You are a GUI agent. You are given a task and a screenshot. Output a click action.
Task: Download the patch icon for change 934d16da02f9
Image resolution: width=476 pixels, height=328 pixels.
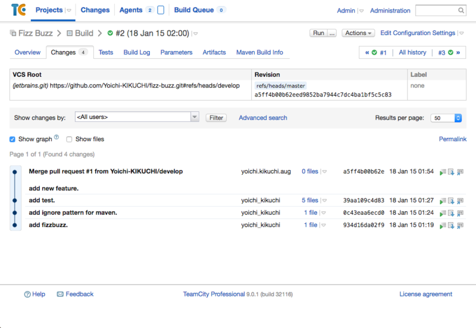coord(451,226)
